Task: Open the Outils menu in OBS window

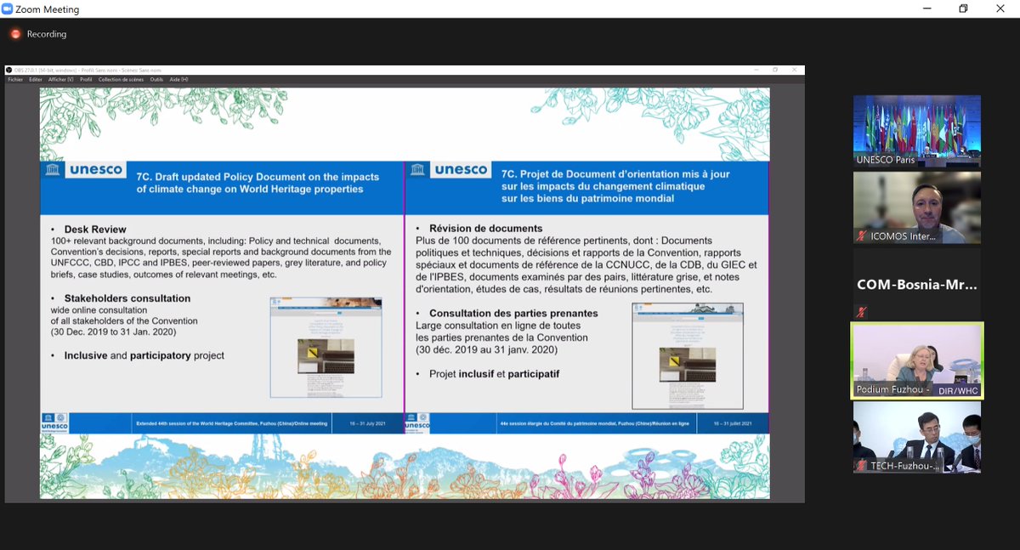Action: pyautogui.click(x=156, y=79)
